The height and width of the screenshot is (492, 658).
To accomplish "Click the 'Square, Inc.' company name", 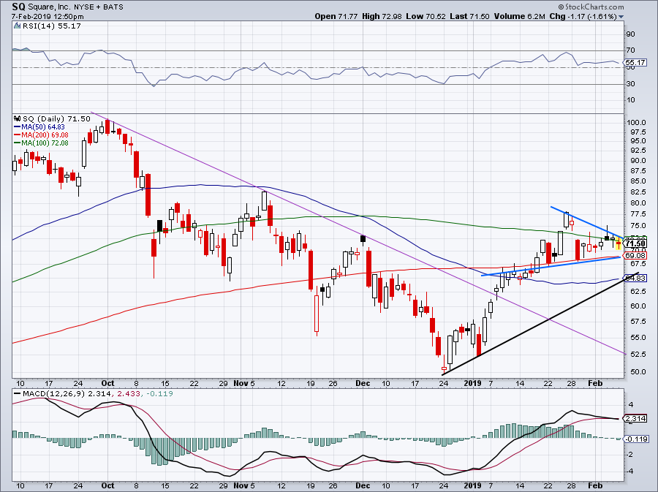I will coord(50,7).
